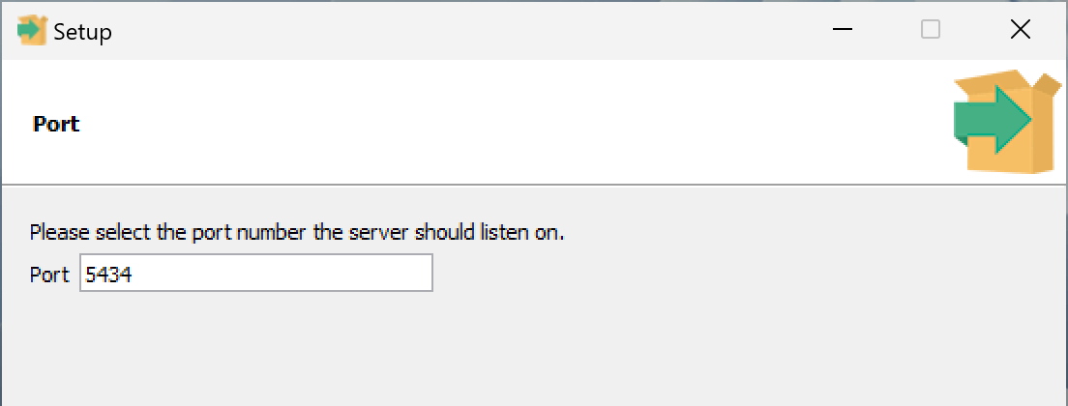This screenshot has width=1068, height=406.
Task: Click the gray area right of the Port field
Action: (726, 275)
